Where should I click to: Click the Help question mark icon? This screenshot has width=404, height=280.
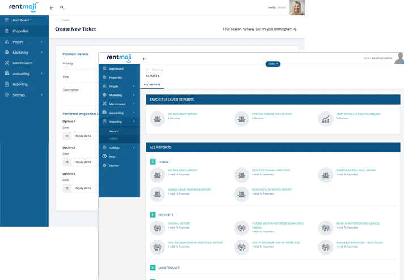104,156
